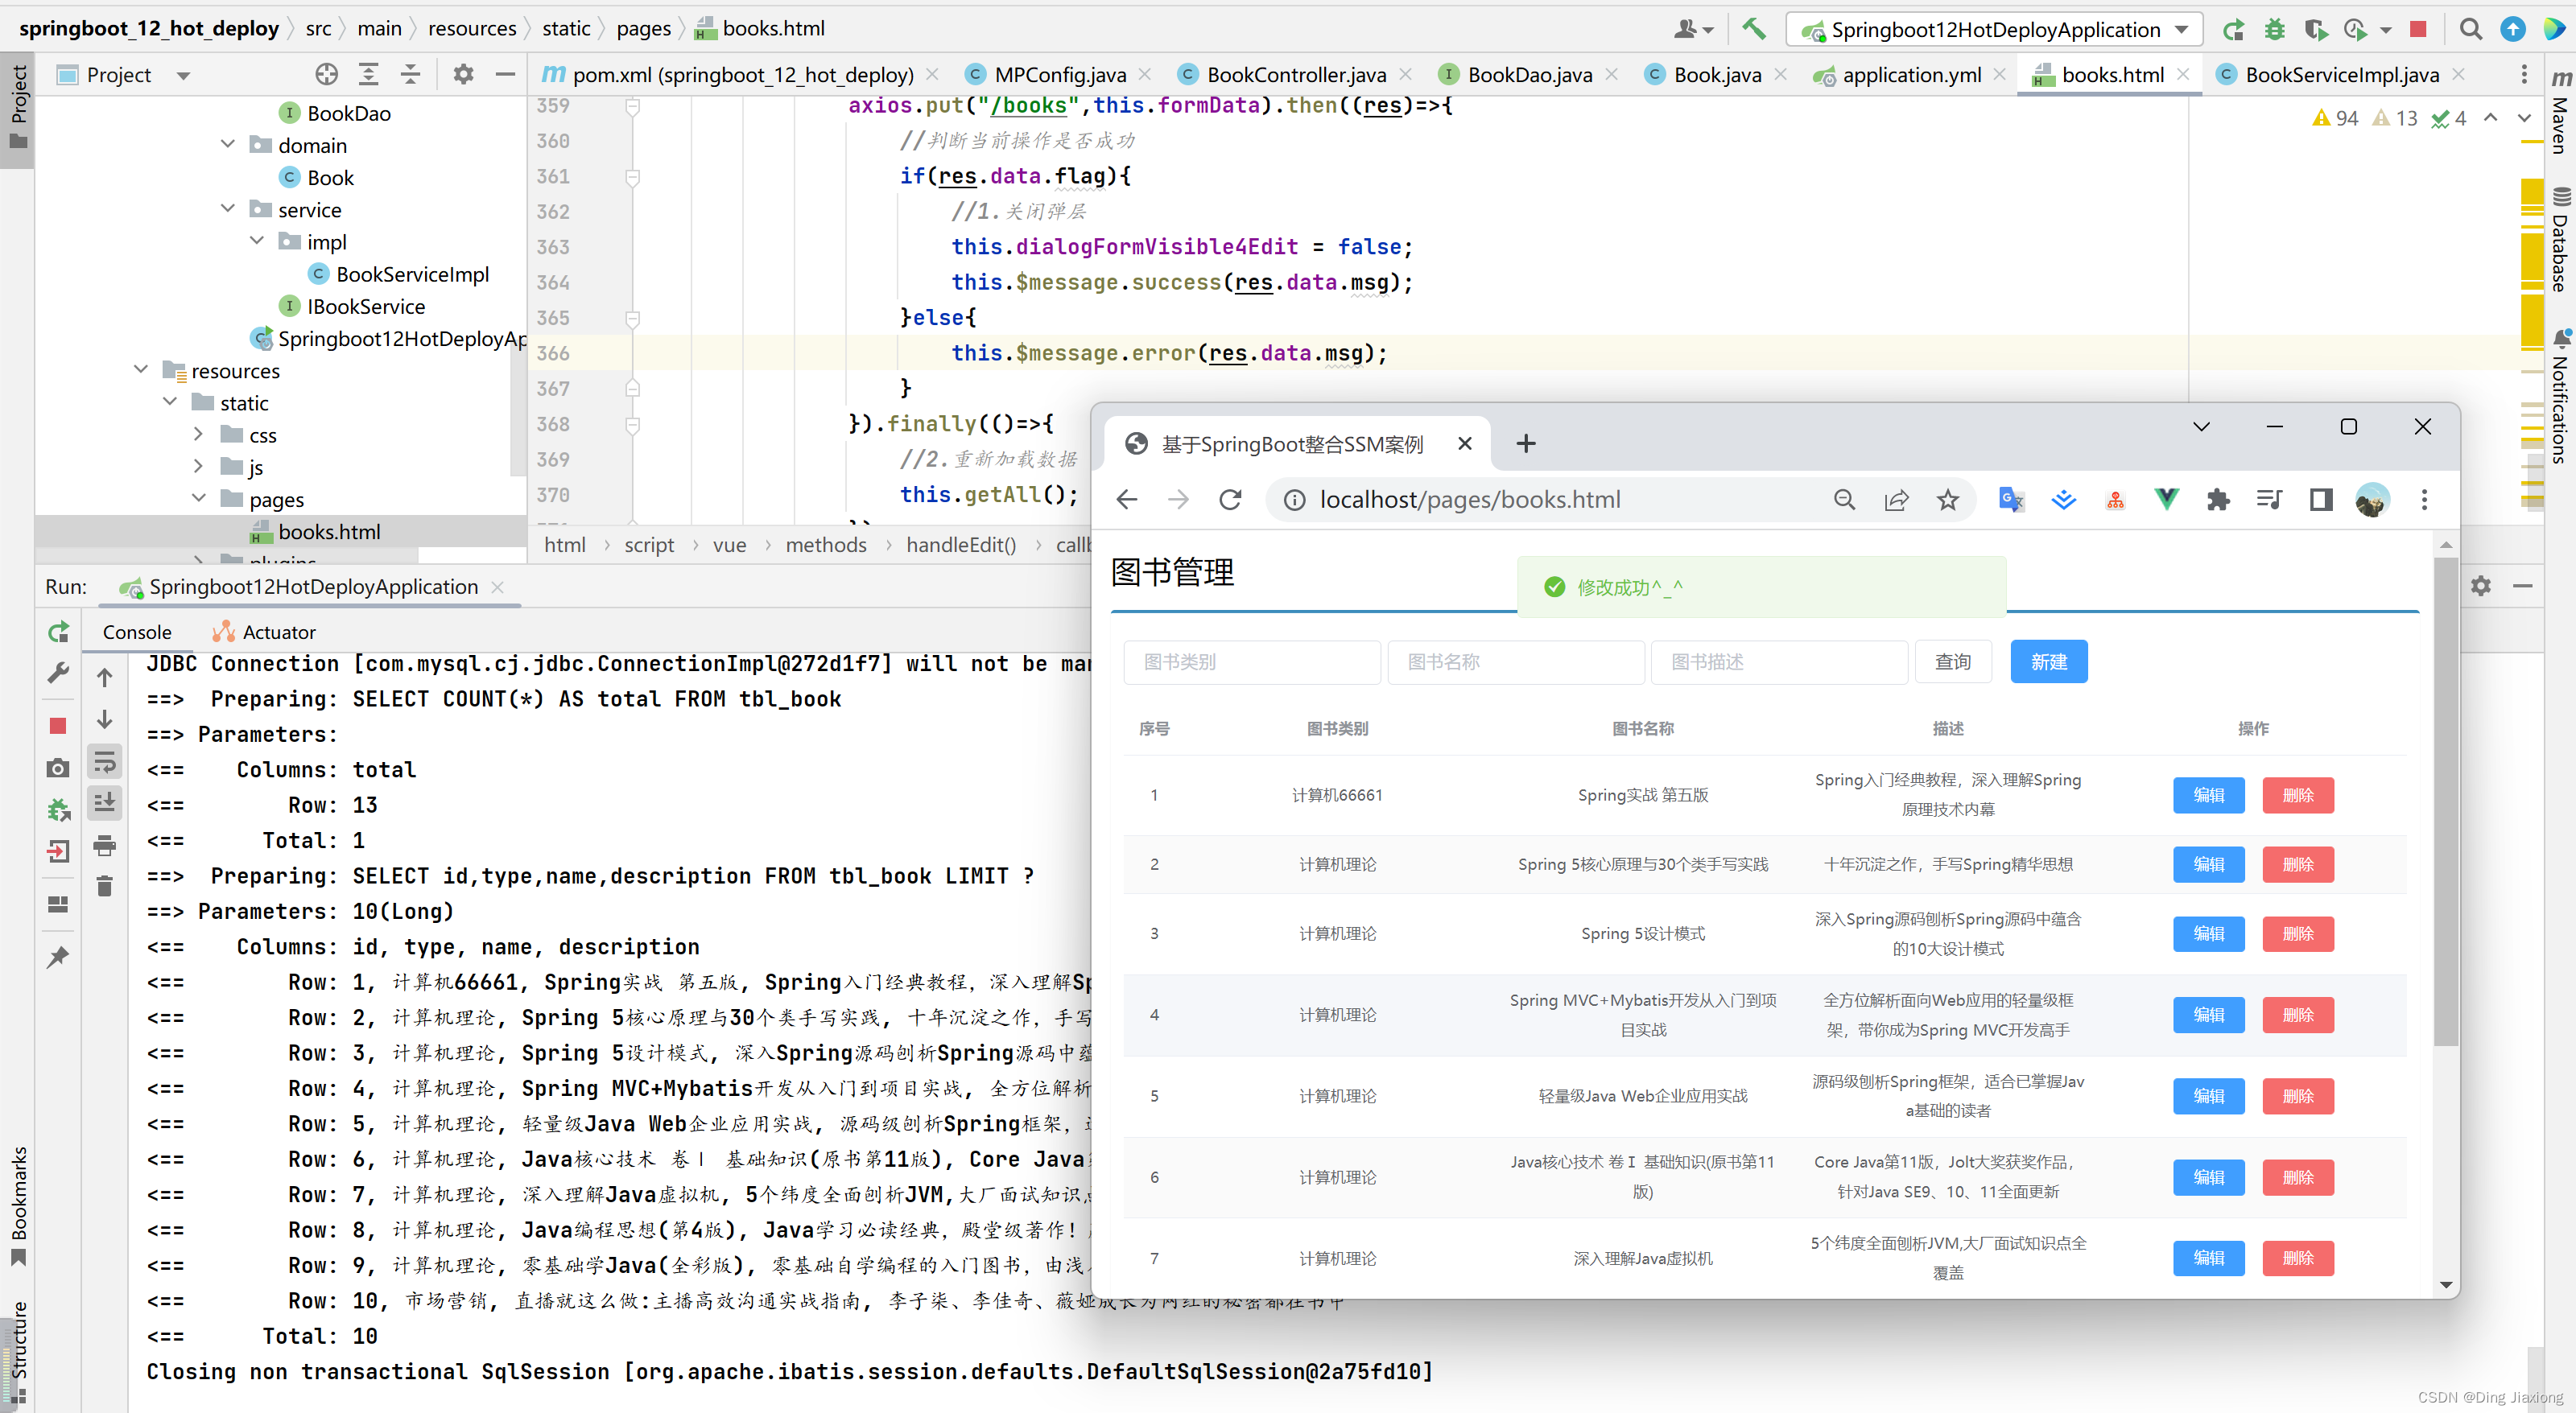Click the Build project hammer icon
This screenshot has height=1413, width=2576.
tap(1753, 29)
